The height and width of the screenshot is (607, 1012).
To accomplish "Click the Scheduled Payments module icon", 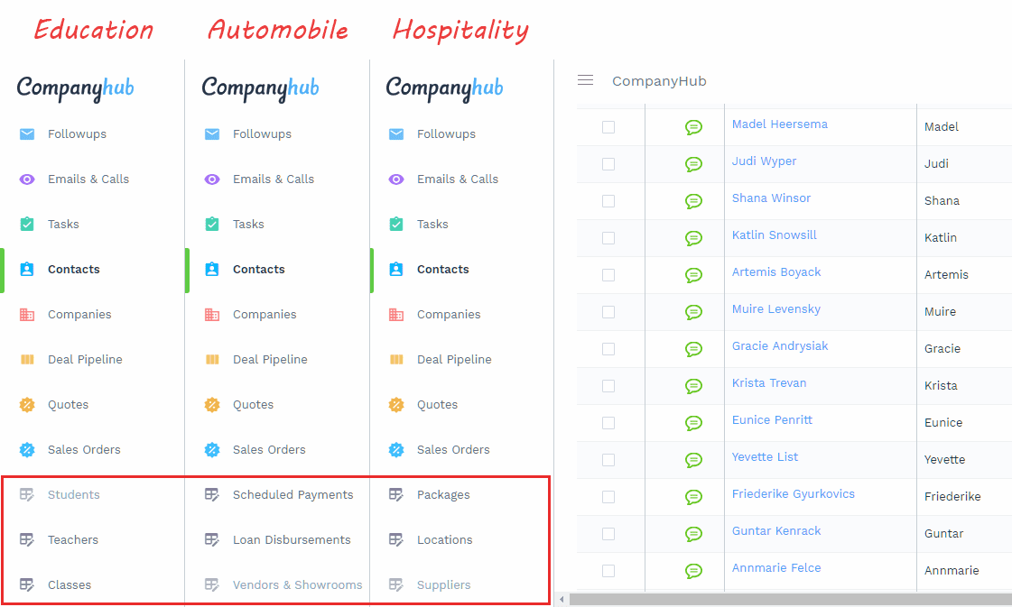I will tap(212, 494).
